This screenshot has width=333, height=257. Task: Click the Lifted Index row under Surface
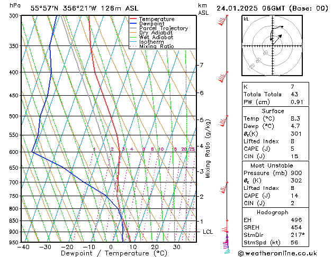click(x=275, y=141)
